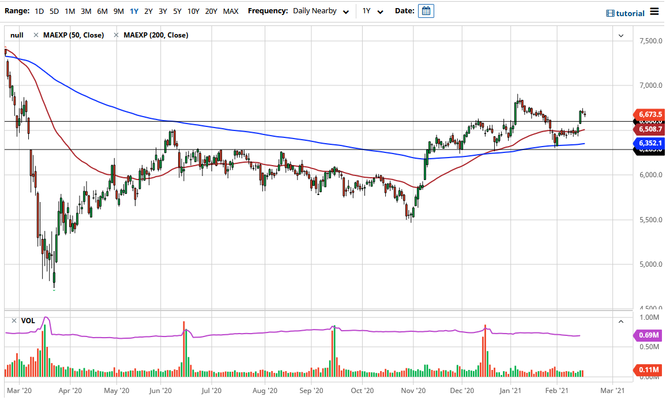This screenshot has width=666, height=404.
Task: Select the 5D range
Action: point(54,10)
